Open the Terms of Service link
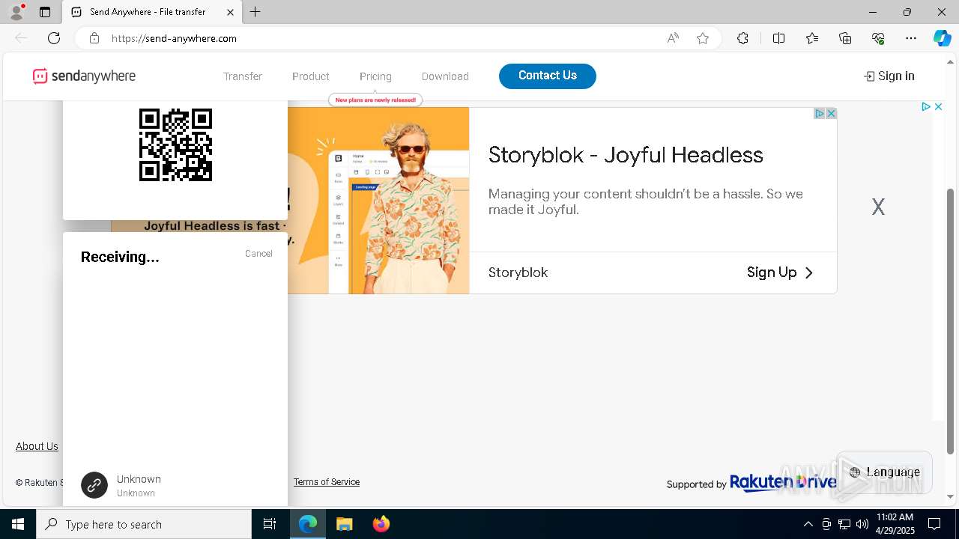This screenshot has height=539, width=959. (x=327, y=482)
